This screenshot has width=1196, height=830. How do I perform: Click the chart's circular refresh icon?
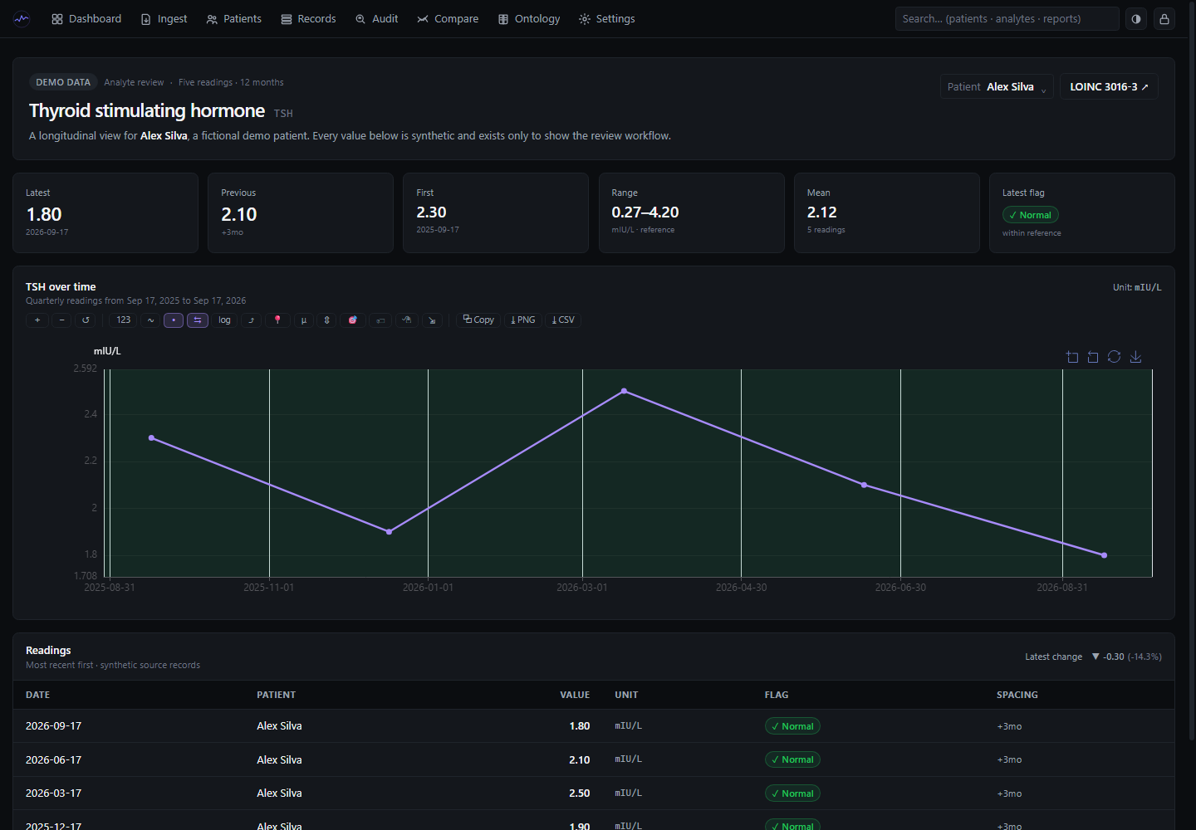tap(1115, 356)
